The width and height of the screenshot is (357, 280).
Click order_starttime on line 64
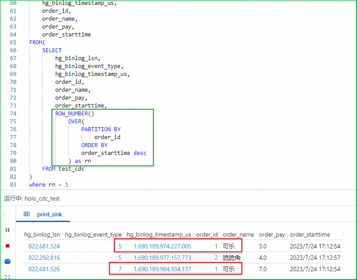(x=66, y=35)
